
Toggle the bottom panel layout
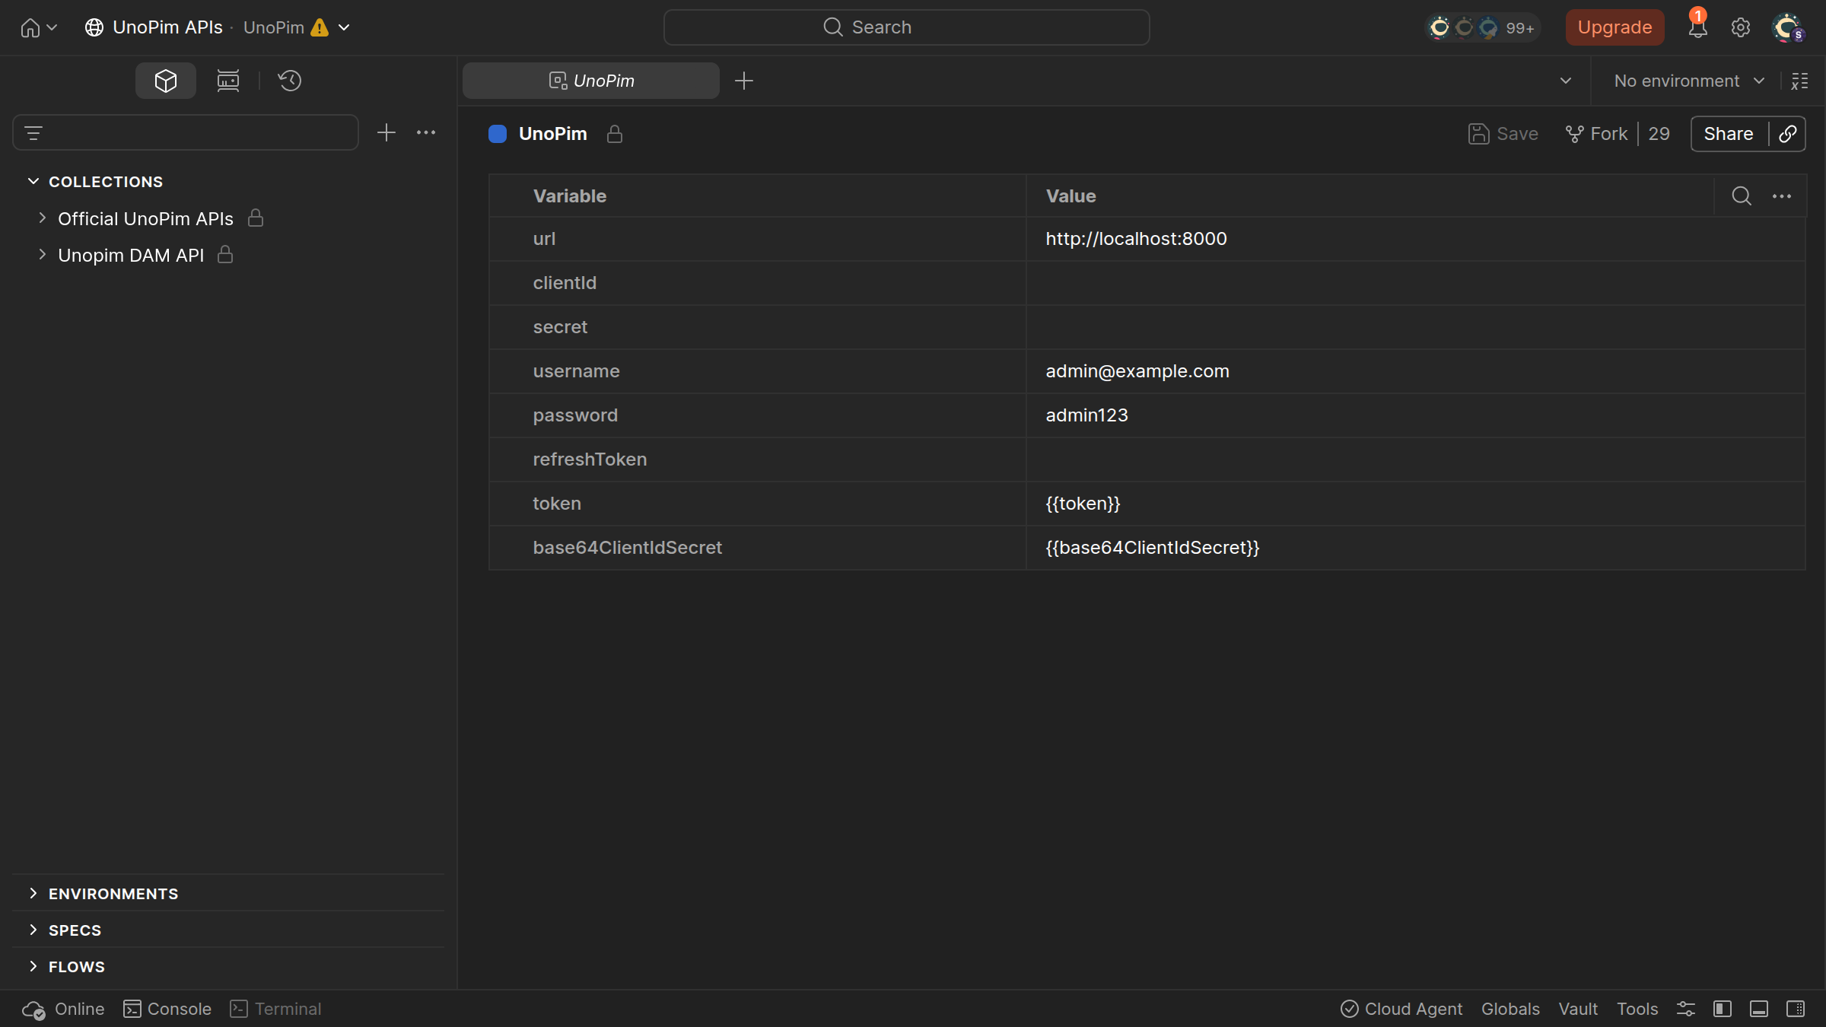point(1759,1009)
